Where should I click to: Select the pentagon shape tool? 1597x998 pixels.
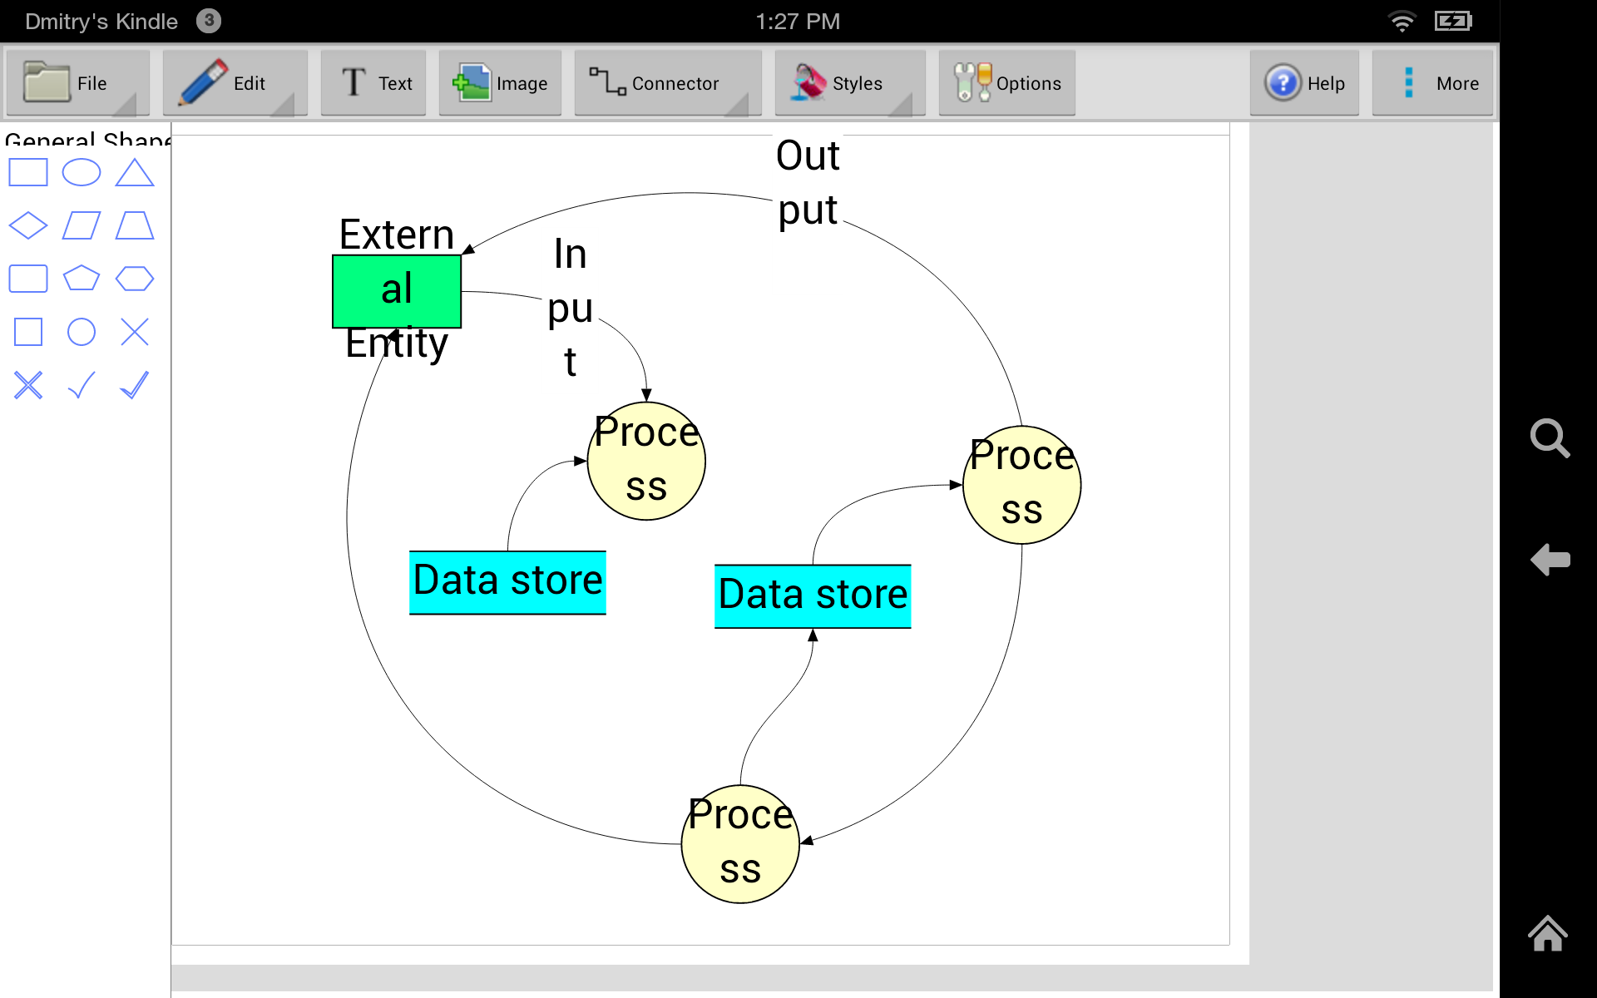pyautogui.click(x=82, y=279)
